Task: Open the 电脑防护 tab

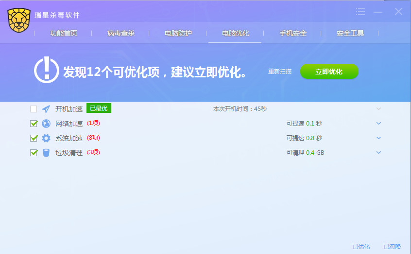Action: coord(178,34)
